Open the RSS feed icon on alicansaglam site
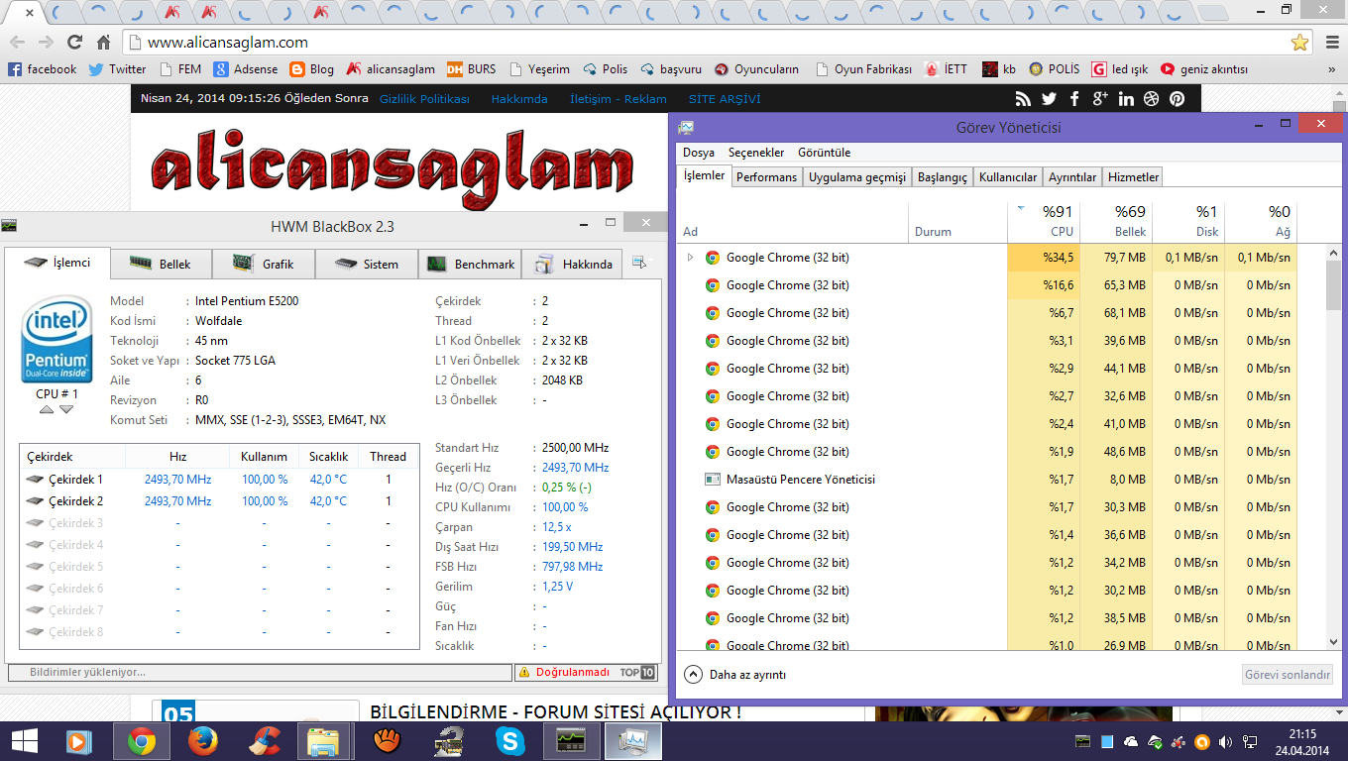 point(1024,99)
